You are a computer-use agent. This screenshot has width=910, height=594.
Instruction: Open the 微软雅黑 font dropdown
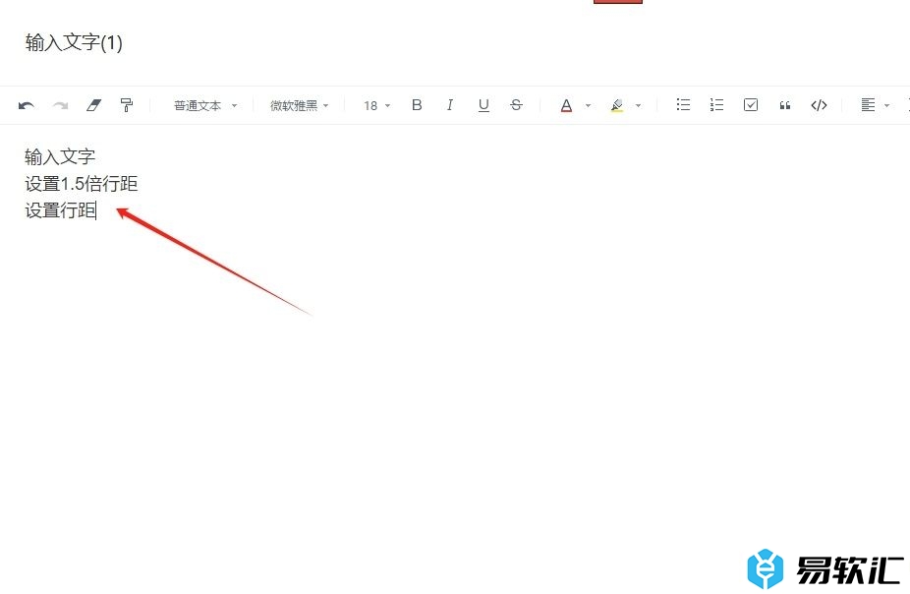pyautogui.click(x=300, y=105)
